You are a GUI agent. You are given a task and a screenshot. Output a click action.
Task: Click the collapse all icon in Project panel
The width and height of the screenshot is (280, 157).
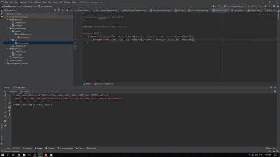[63, 10]
